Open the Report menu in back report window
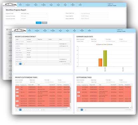The width and height of the screenshot is (138, 125). pyautogui.click(x=51, y=5)
